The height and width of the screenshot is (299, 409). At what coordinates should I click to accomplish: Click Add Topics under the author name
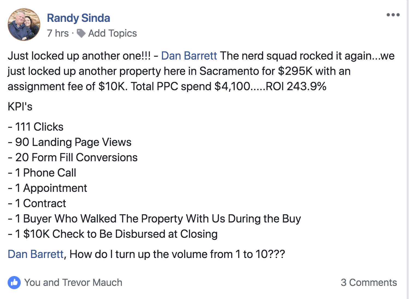(x=112, y=33)
